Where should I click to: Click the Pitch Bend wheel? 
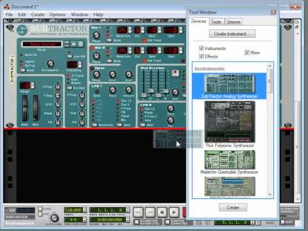25,108
